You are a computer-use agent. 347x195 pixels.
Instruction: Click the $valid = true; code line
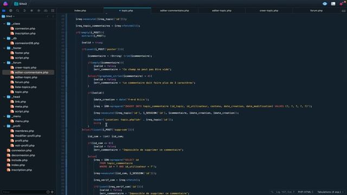click(x=92, y=42)
